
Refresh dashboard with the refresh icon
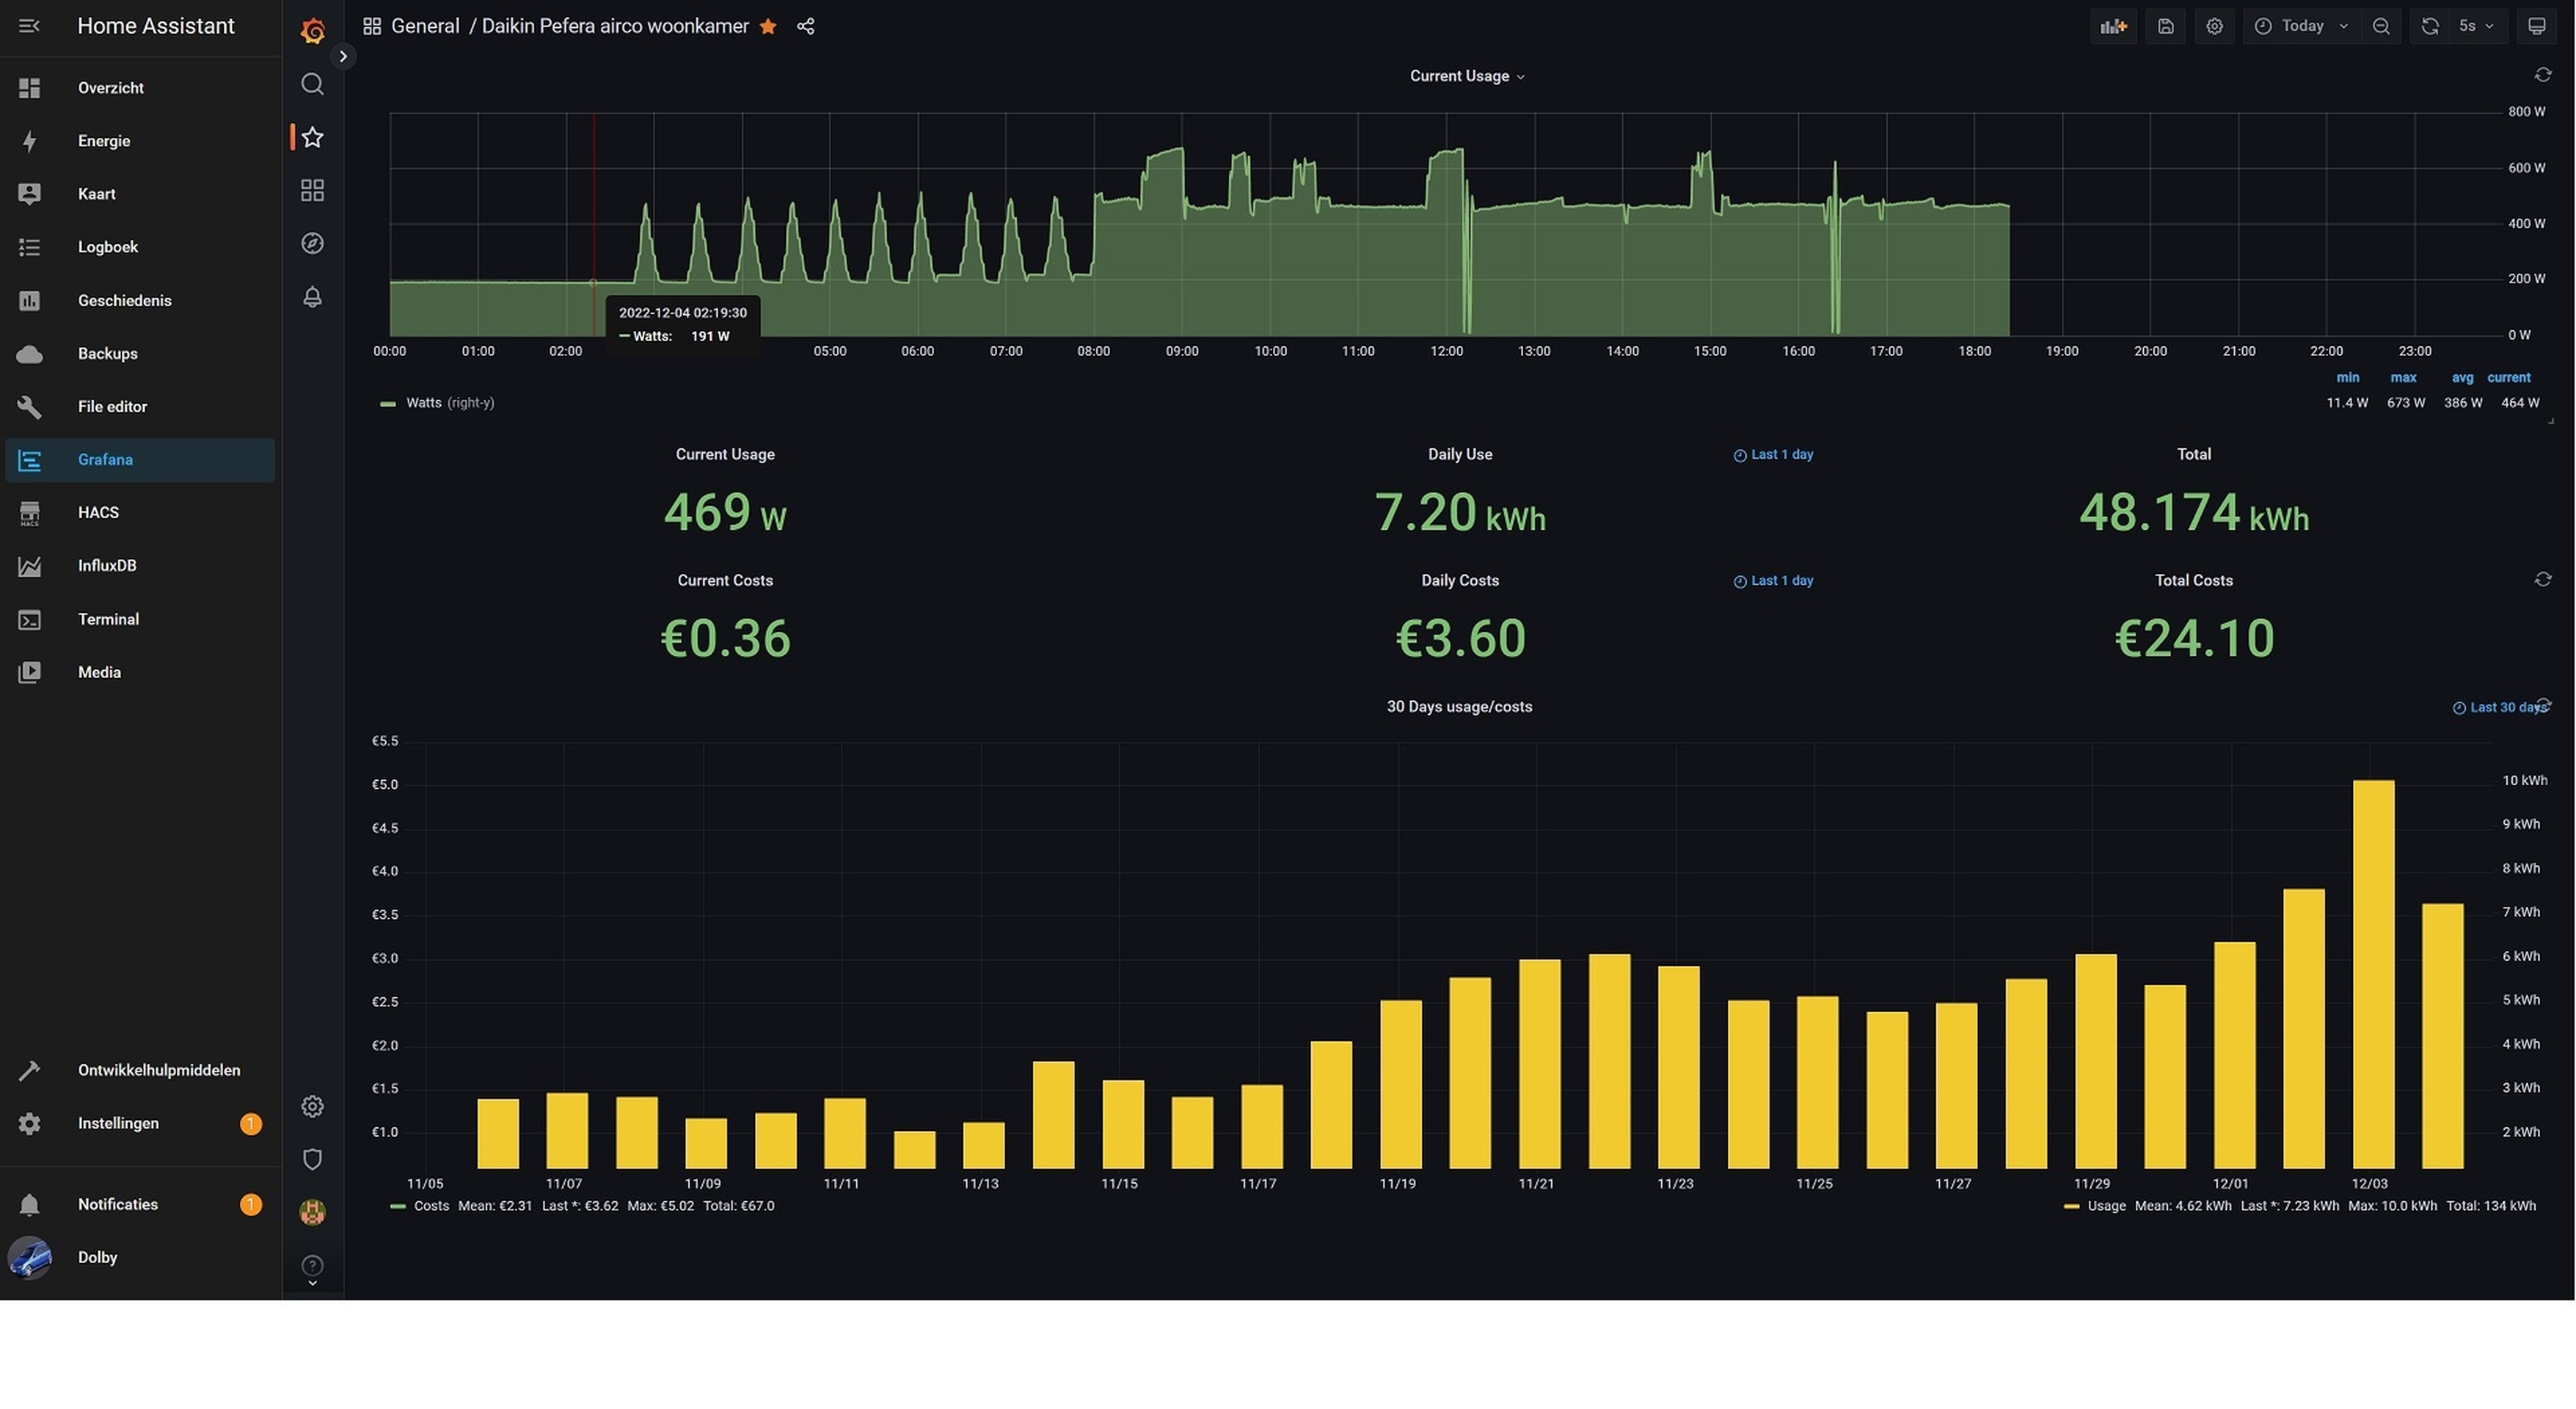tap(2430, 26)
